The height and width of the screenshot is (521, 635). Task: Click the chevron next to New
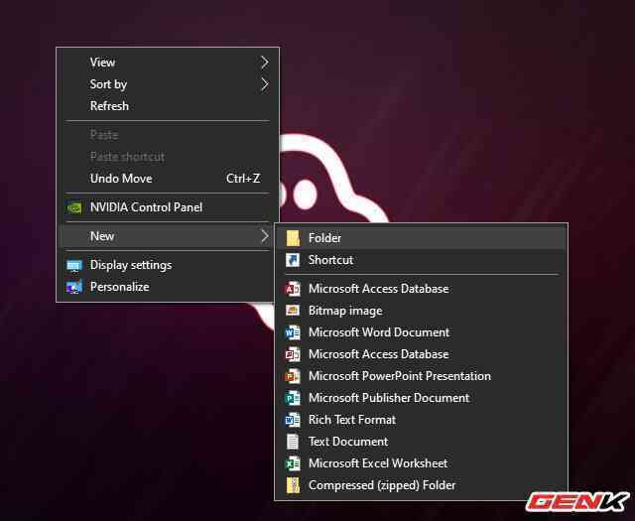pos(265,236)
